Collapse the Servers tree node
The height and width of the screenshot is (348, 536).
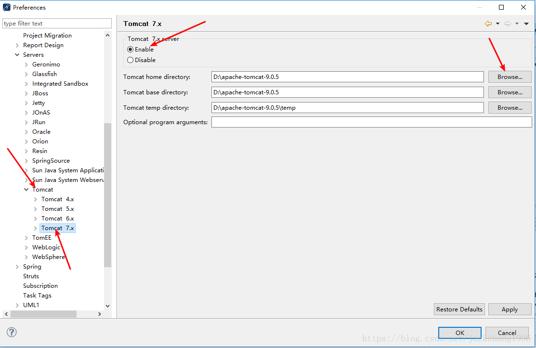click(17, 55)
